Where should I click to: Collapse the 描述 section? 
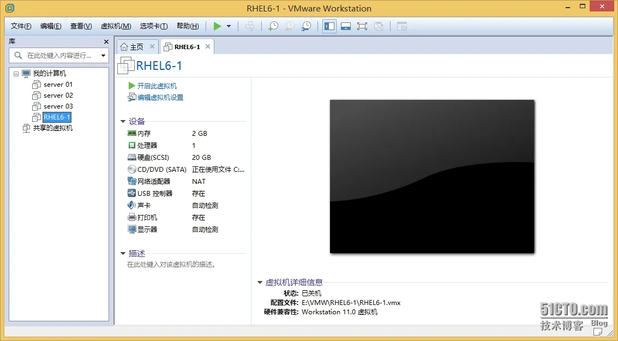pos(123,254)
